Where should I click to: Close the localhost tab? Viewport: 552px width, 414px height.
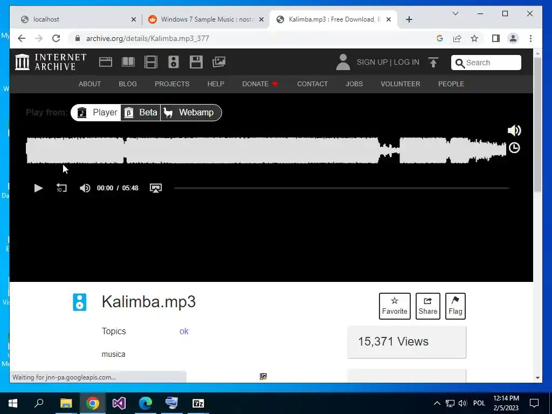click(x=134, y=19)
